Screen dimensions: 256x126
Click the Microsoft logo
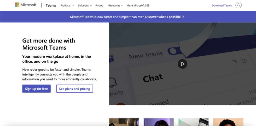[x=25, y=5]
